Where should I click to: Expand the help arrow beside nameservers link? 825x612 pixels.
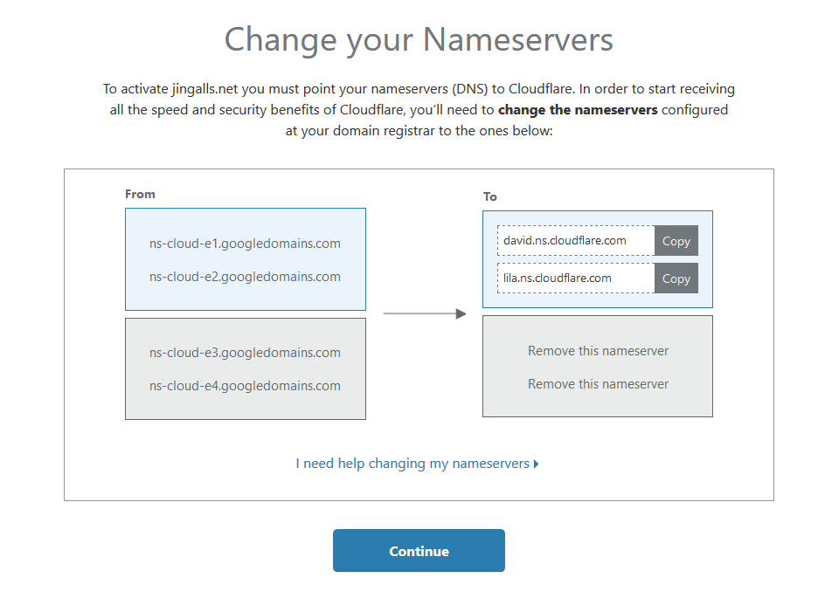[536, 464]
